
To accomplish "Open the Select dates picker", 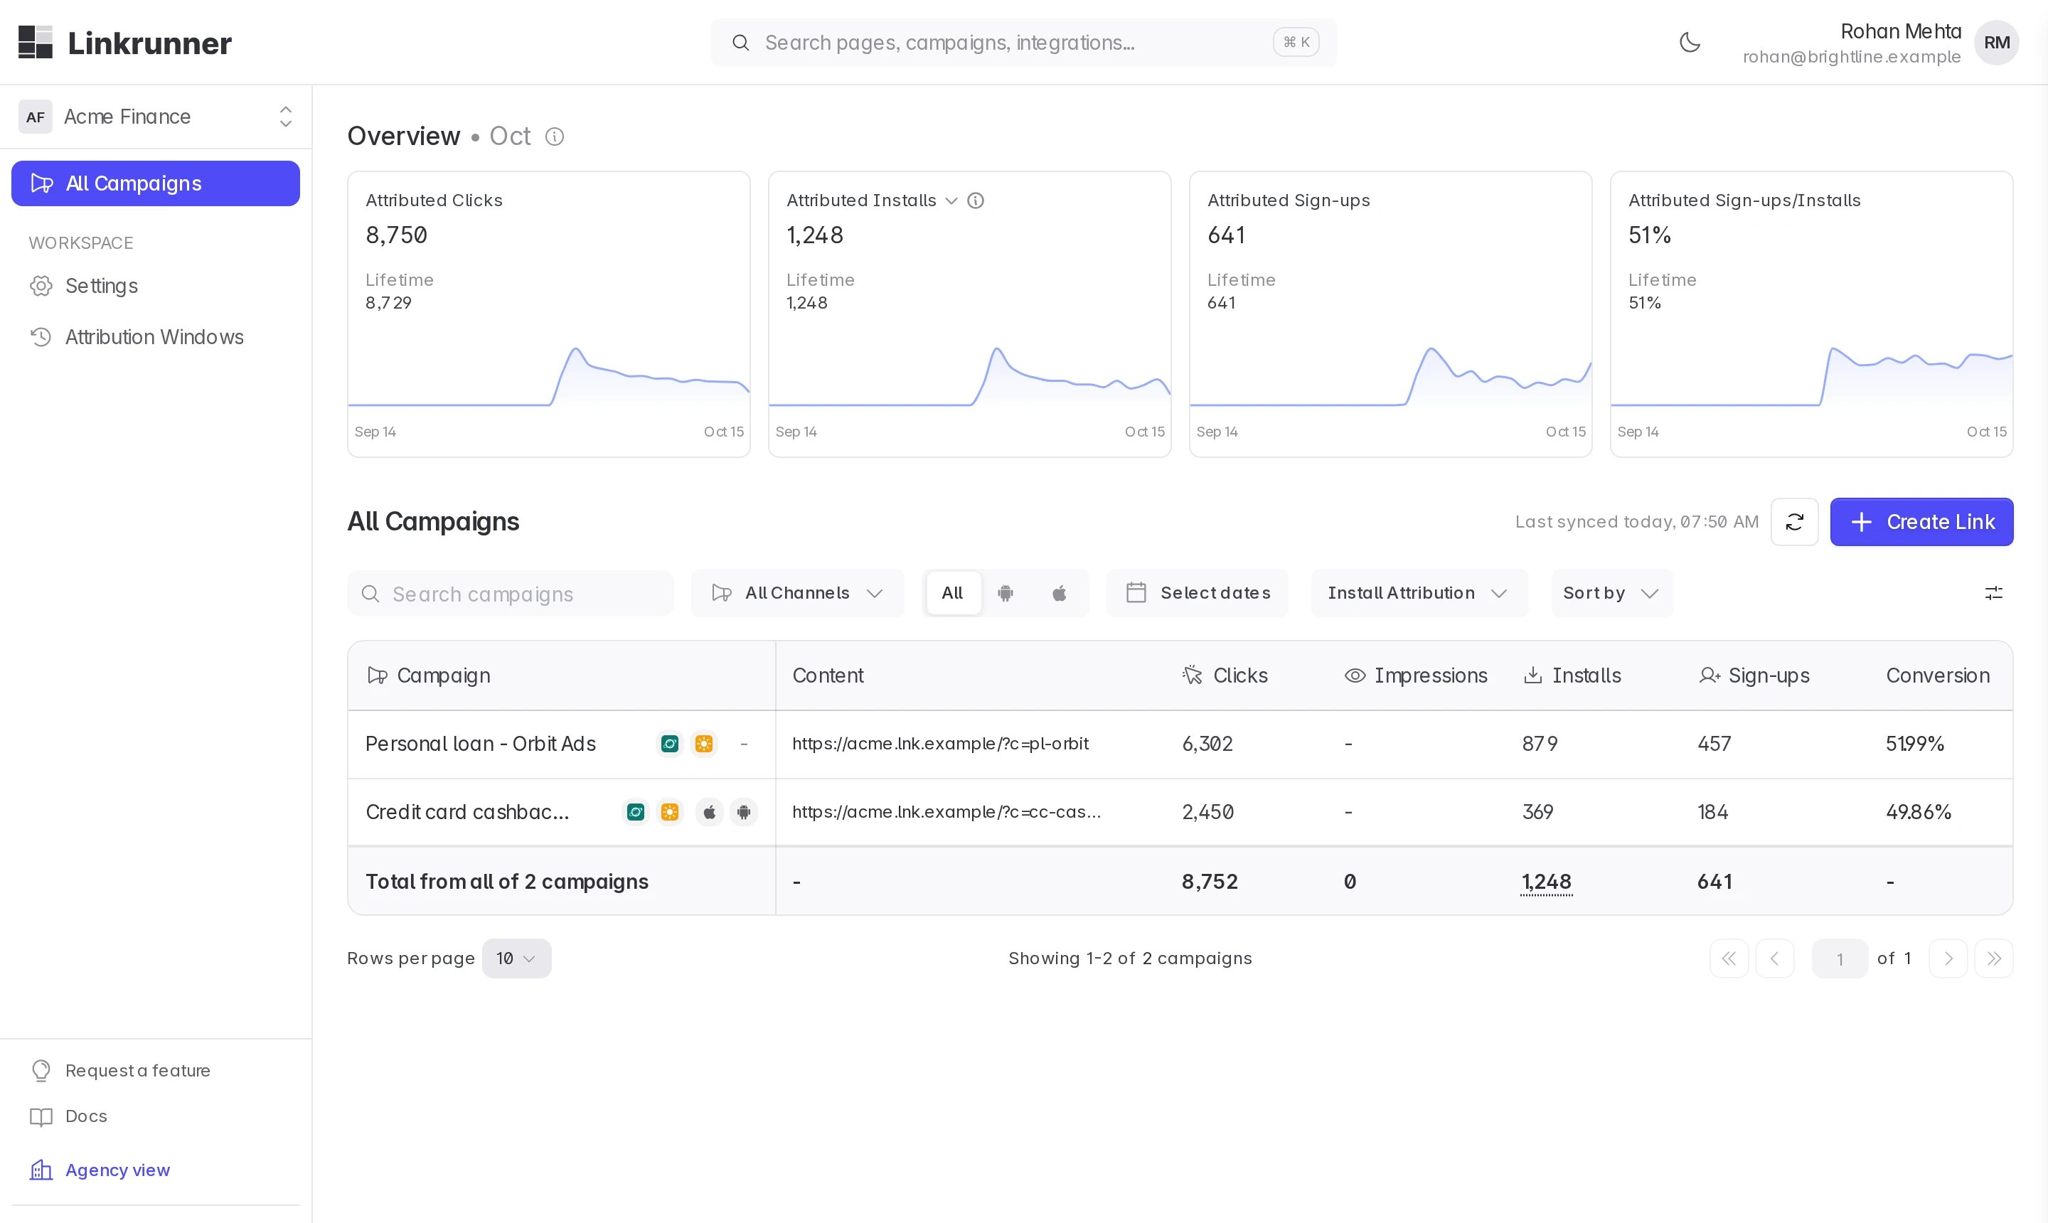I will 1198,592.
